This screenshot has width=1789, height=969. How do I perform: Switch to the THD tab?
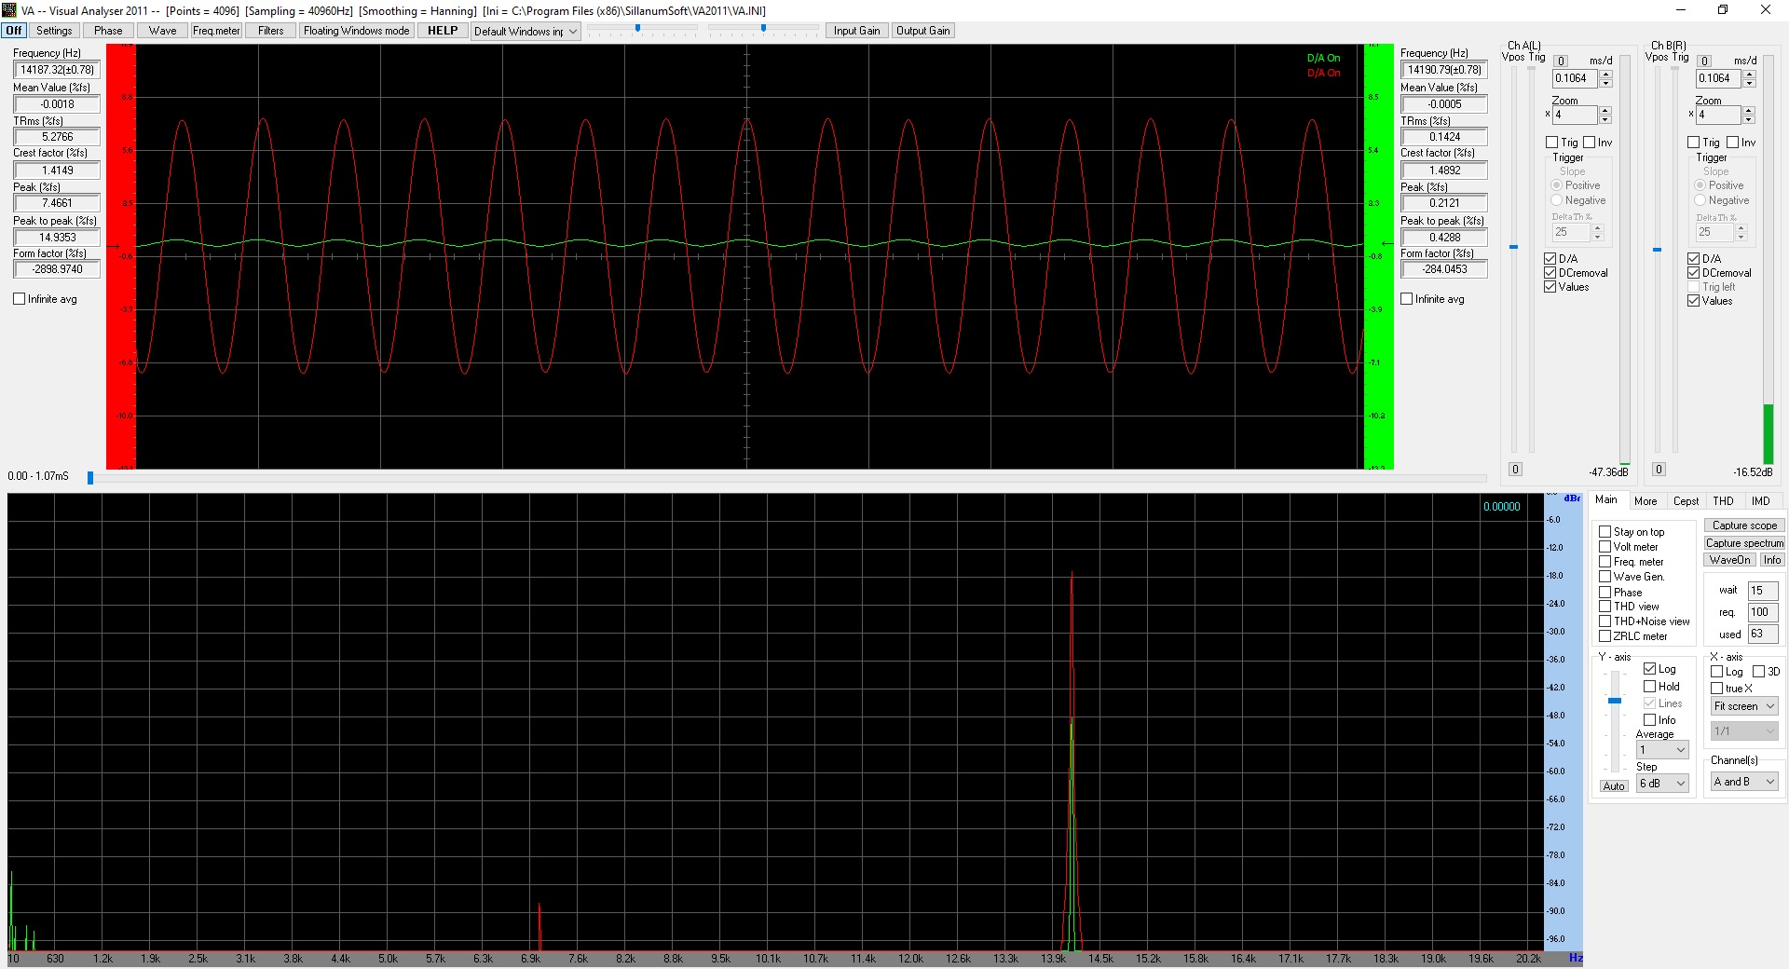1723,501
